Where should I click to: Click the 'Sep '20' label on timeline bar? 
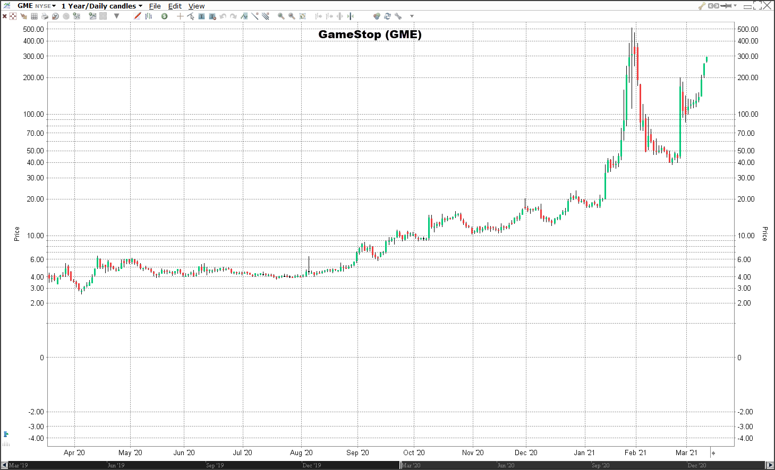click(x=601, y=465)
